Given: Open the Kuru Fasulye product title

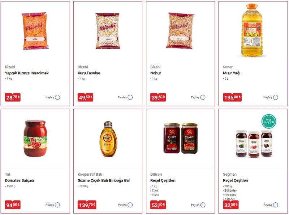Looking at the screenshot, I should pos(89,73).
